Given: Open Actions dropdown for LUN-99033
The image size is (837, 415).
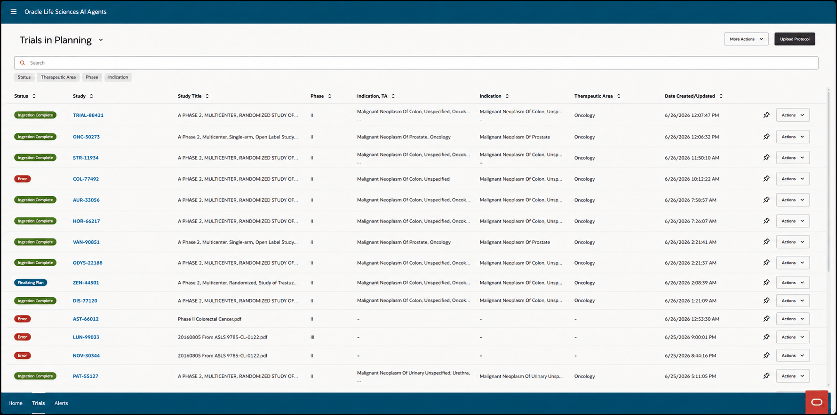Looking at the screenshot, I should pyautogui.click(x=793, y=337).
